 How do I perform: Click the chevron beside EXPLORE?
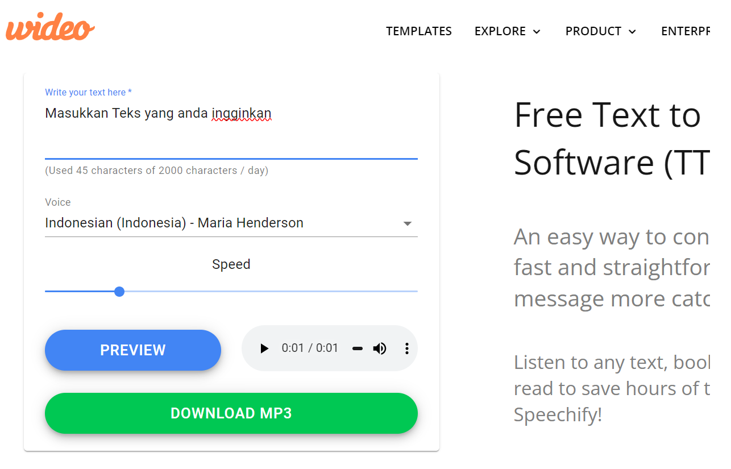point(537,32)
